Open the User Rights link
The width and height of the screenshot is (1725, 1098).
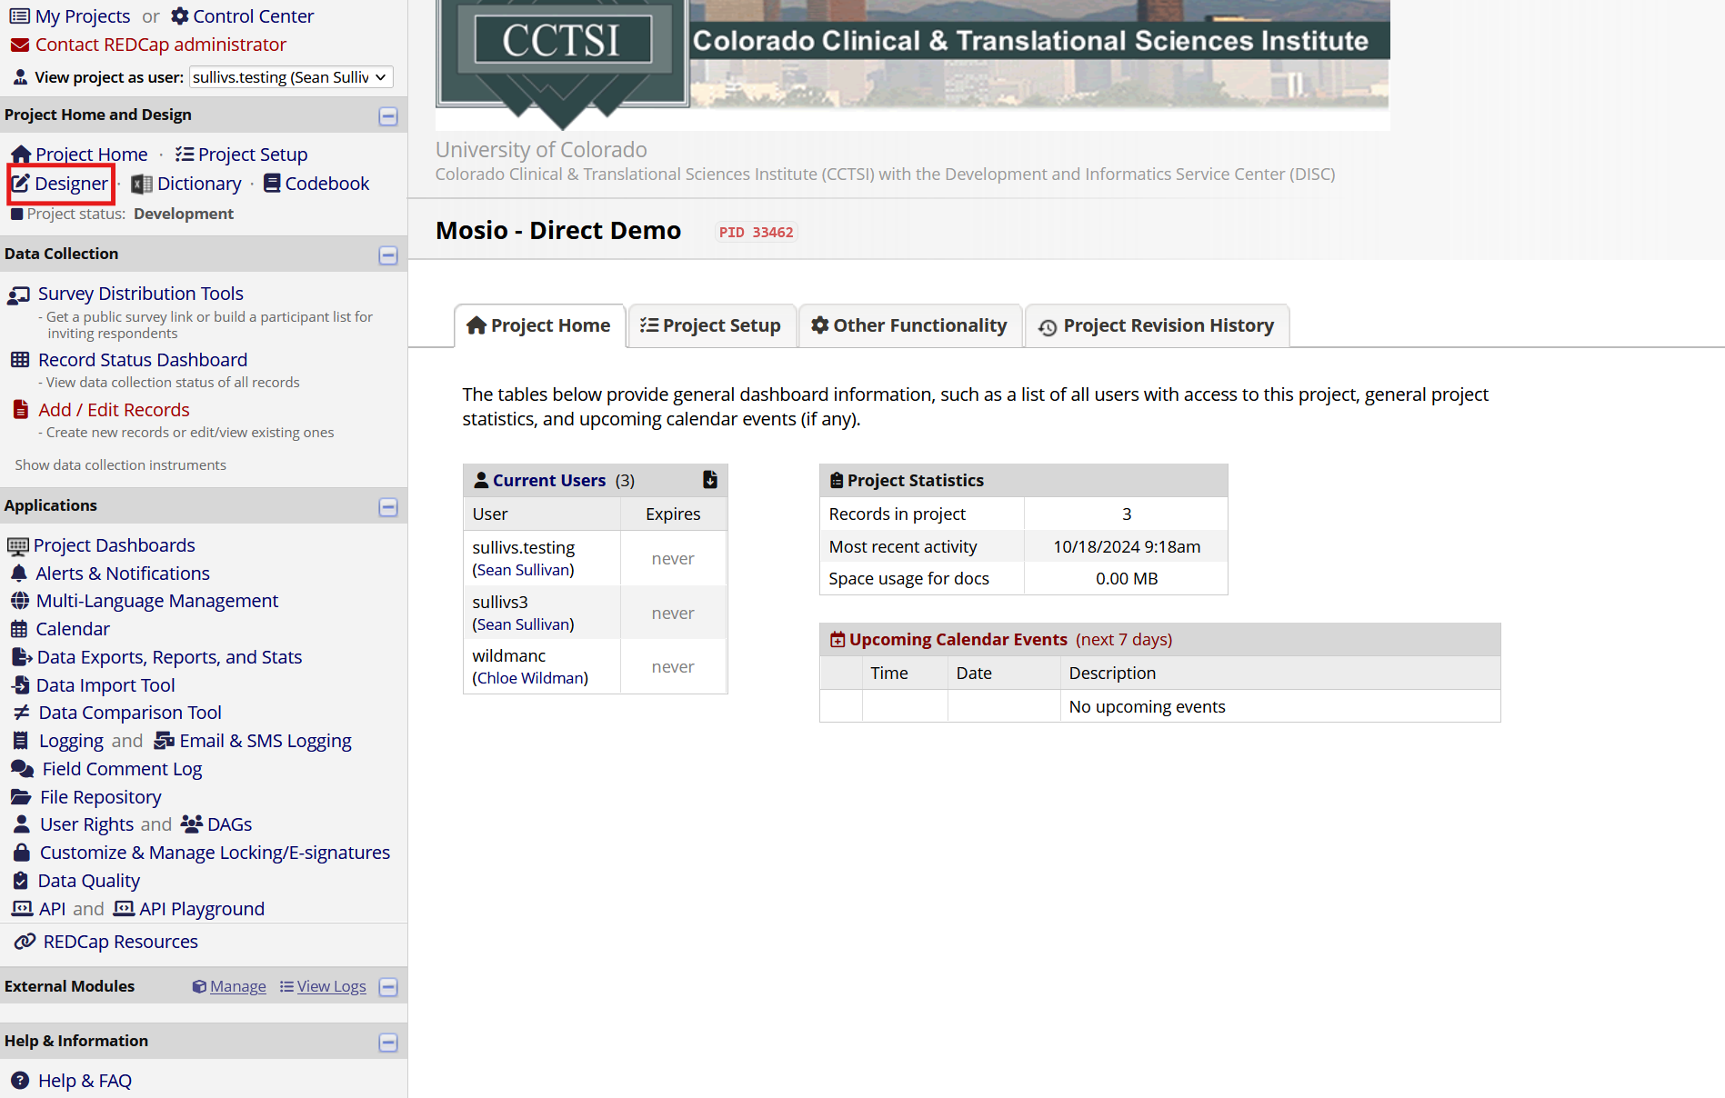(x=86, y=824)
